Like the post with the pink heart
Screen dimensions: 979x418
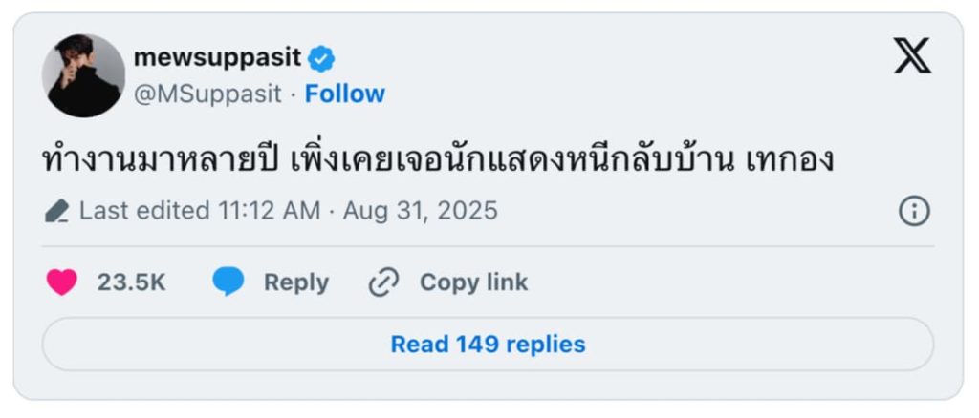[62, 282]
